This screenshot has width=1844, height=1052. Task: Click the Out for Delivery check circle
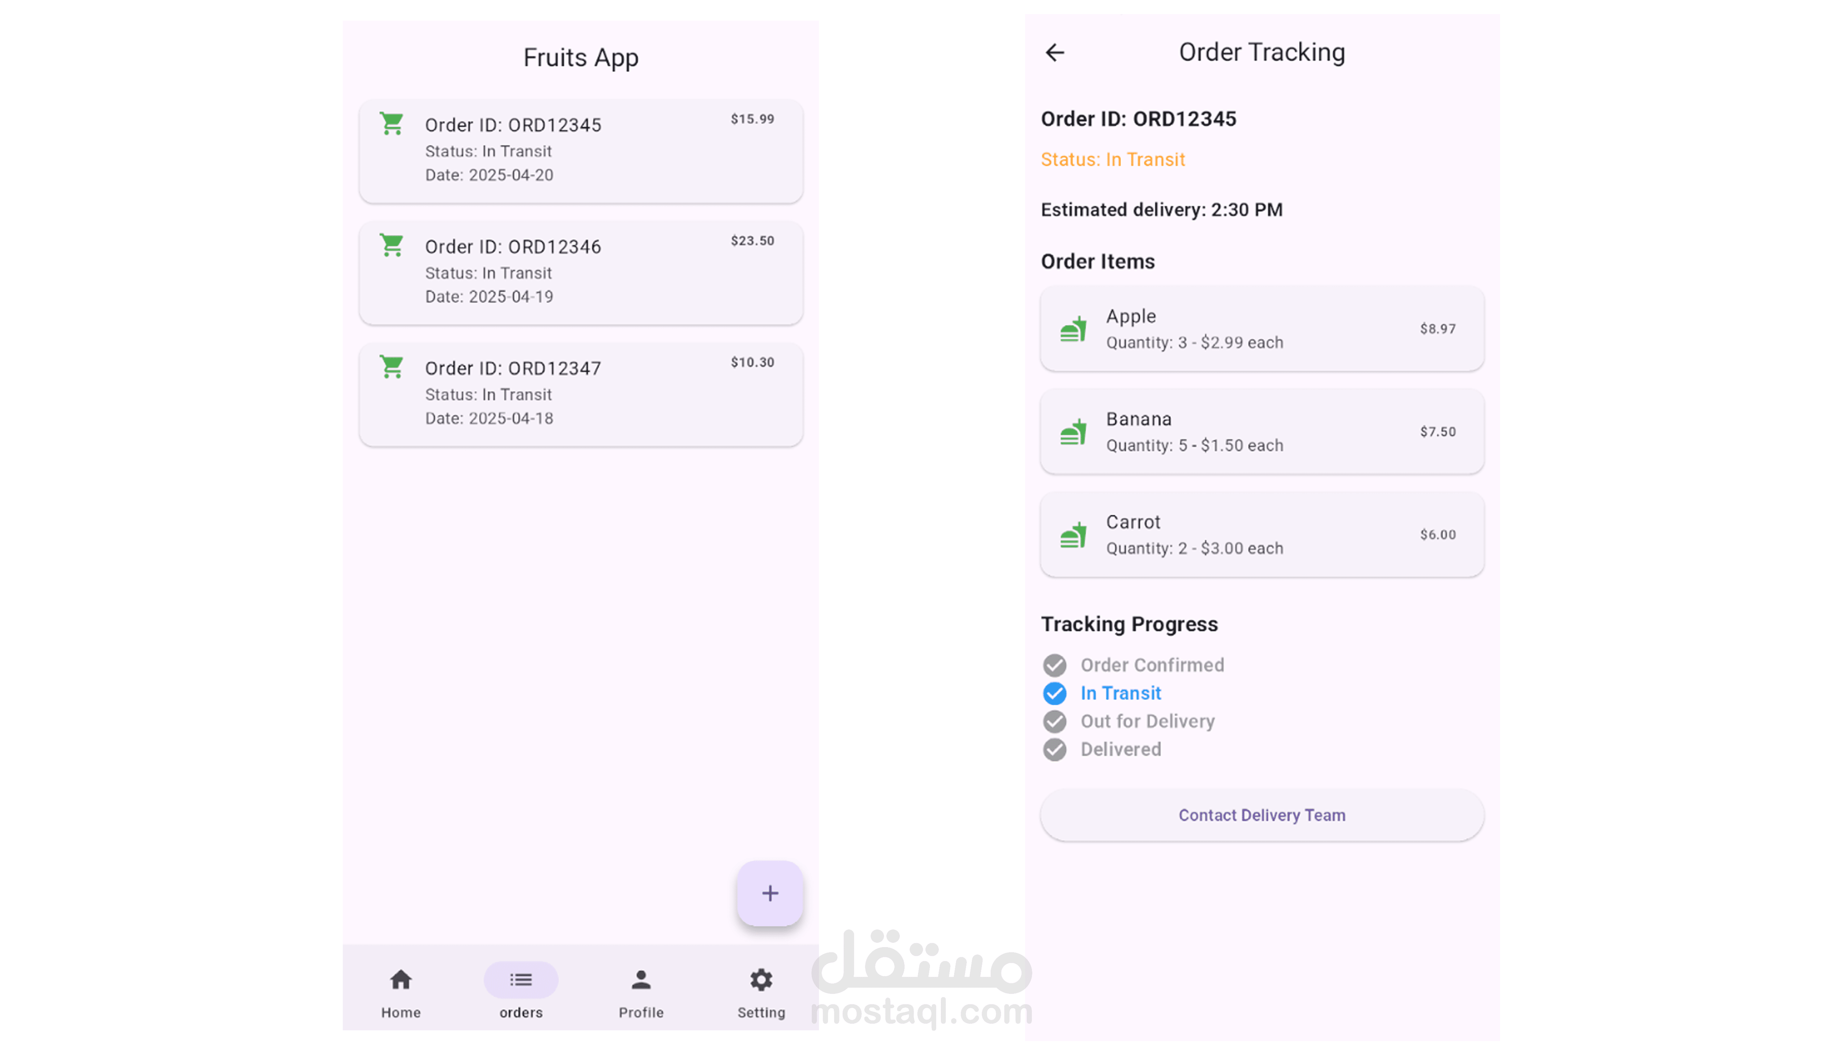(1054, 721)
